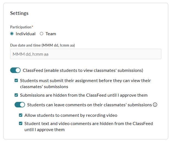The width and height of the screenshot is (171, 141).
Task: Uncheck student text and video comments hidden checkbox
Action: 21,124
